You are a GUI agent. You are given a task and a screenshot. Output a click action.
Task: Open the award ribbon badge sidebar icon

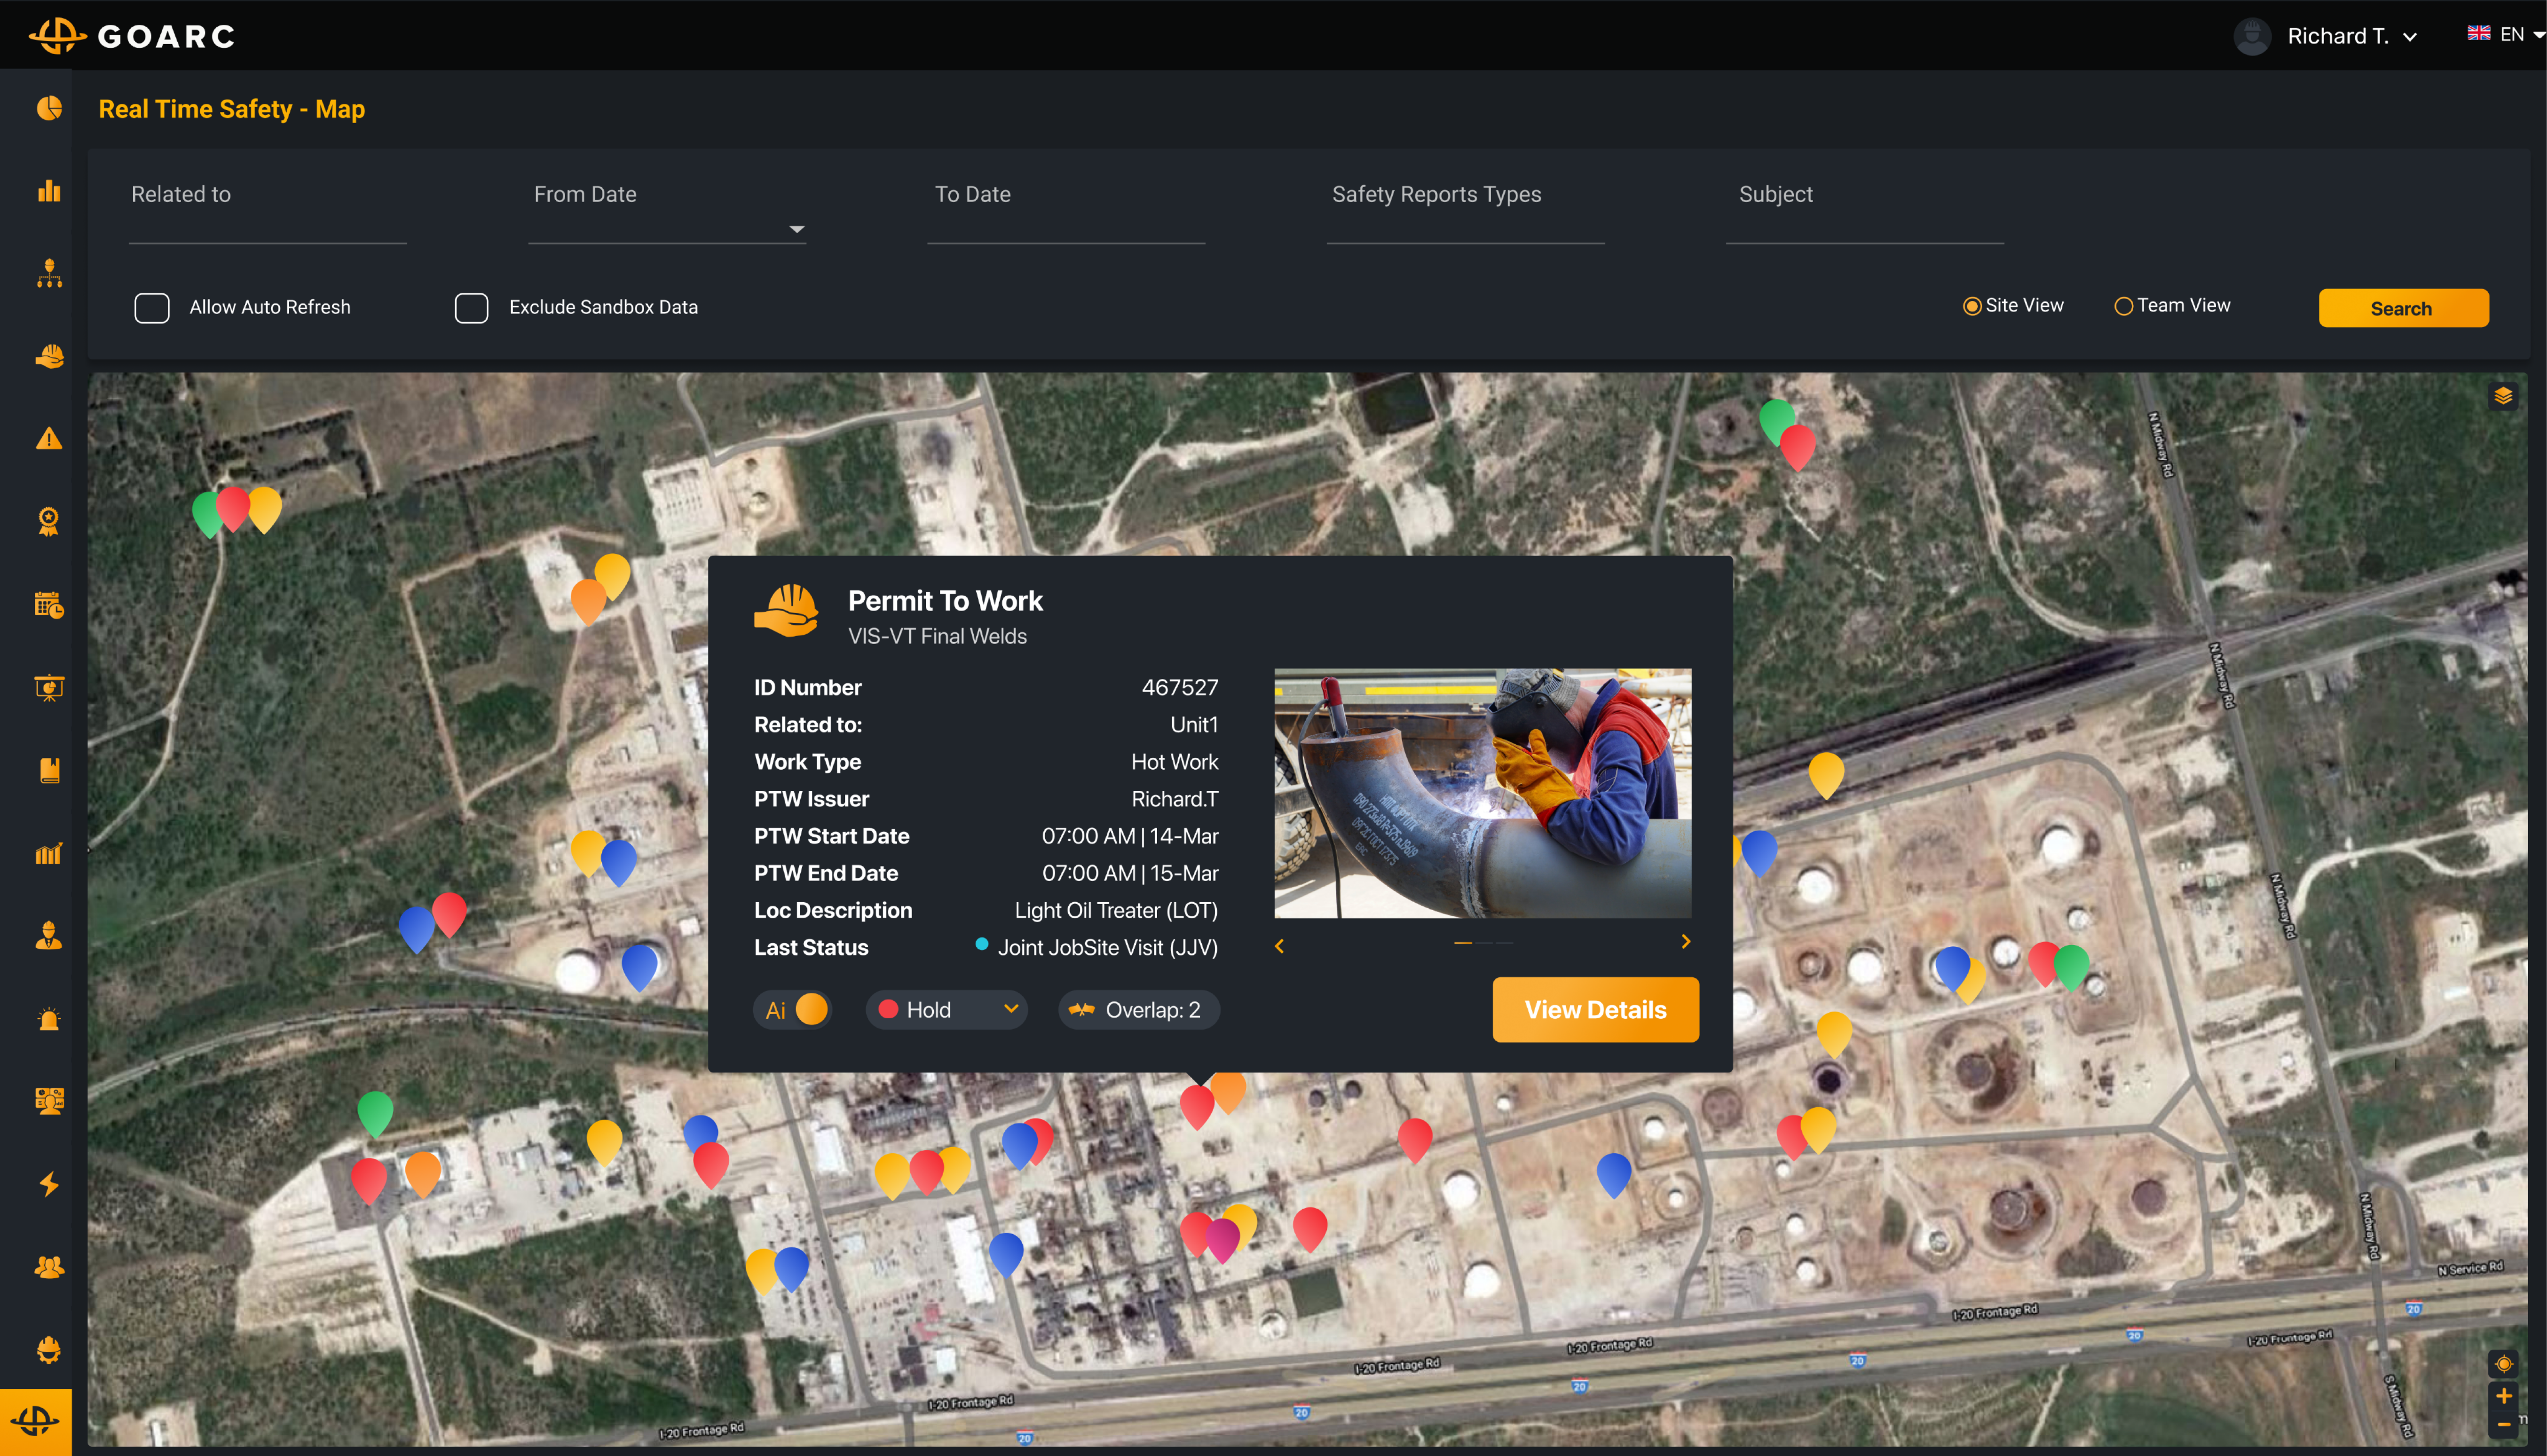click(x=49, y=521)
